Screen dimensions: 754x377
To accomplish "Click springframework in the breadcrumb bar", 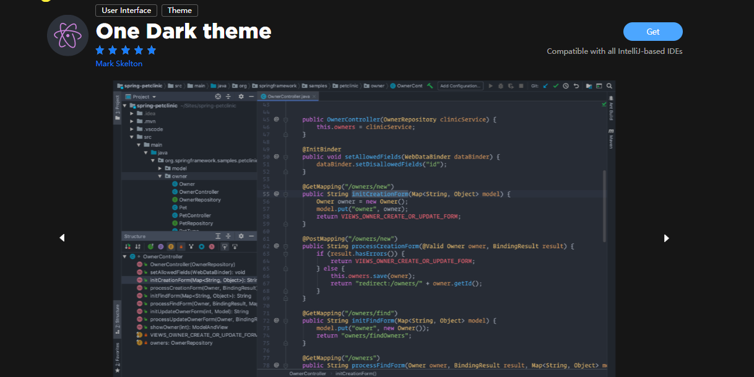I will pos(273,86).
